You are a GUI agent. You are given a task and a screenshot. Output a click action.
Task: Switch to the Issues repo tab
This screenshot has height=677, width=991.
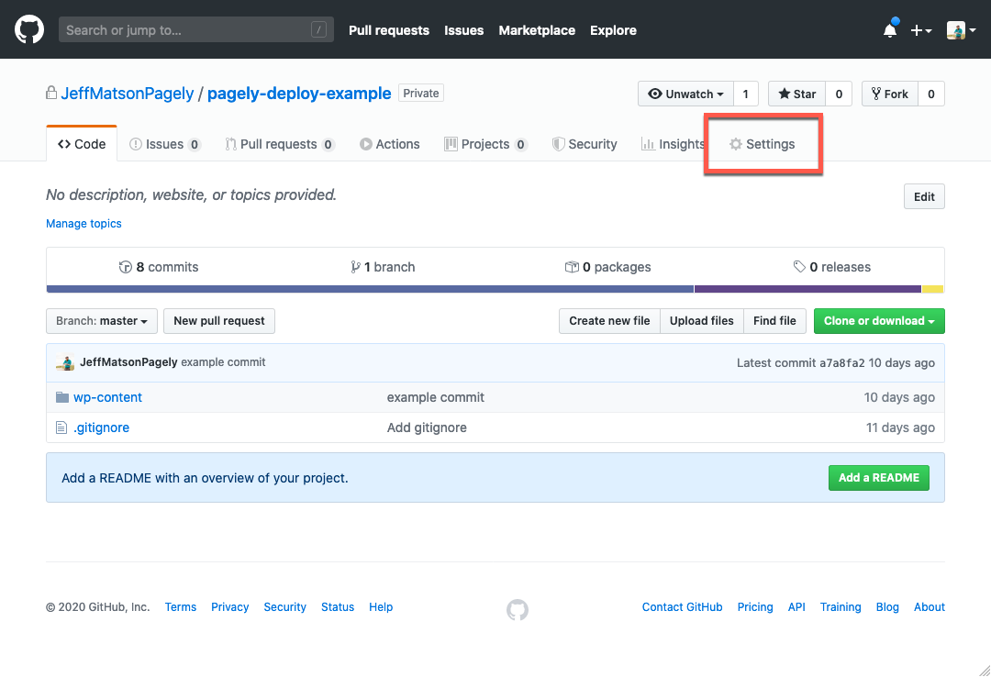pos(164,144)
